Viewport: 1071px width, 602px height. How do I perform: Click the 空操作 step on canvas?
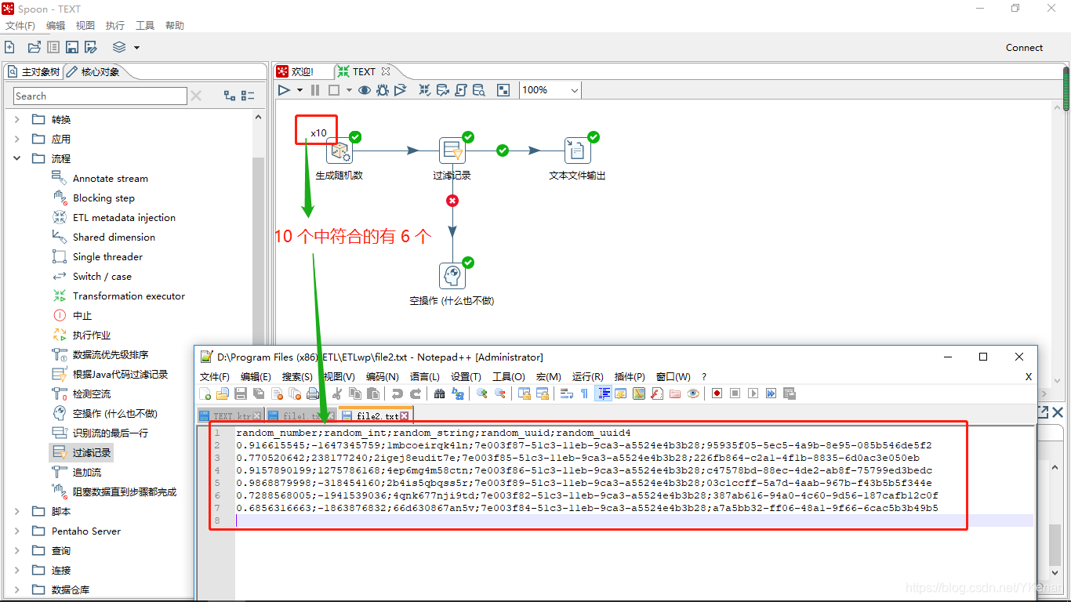[452, 276]
